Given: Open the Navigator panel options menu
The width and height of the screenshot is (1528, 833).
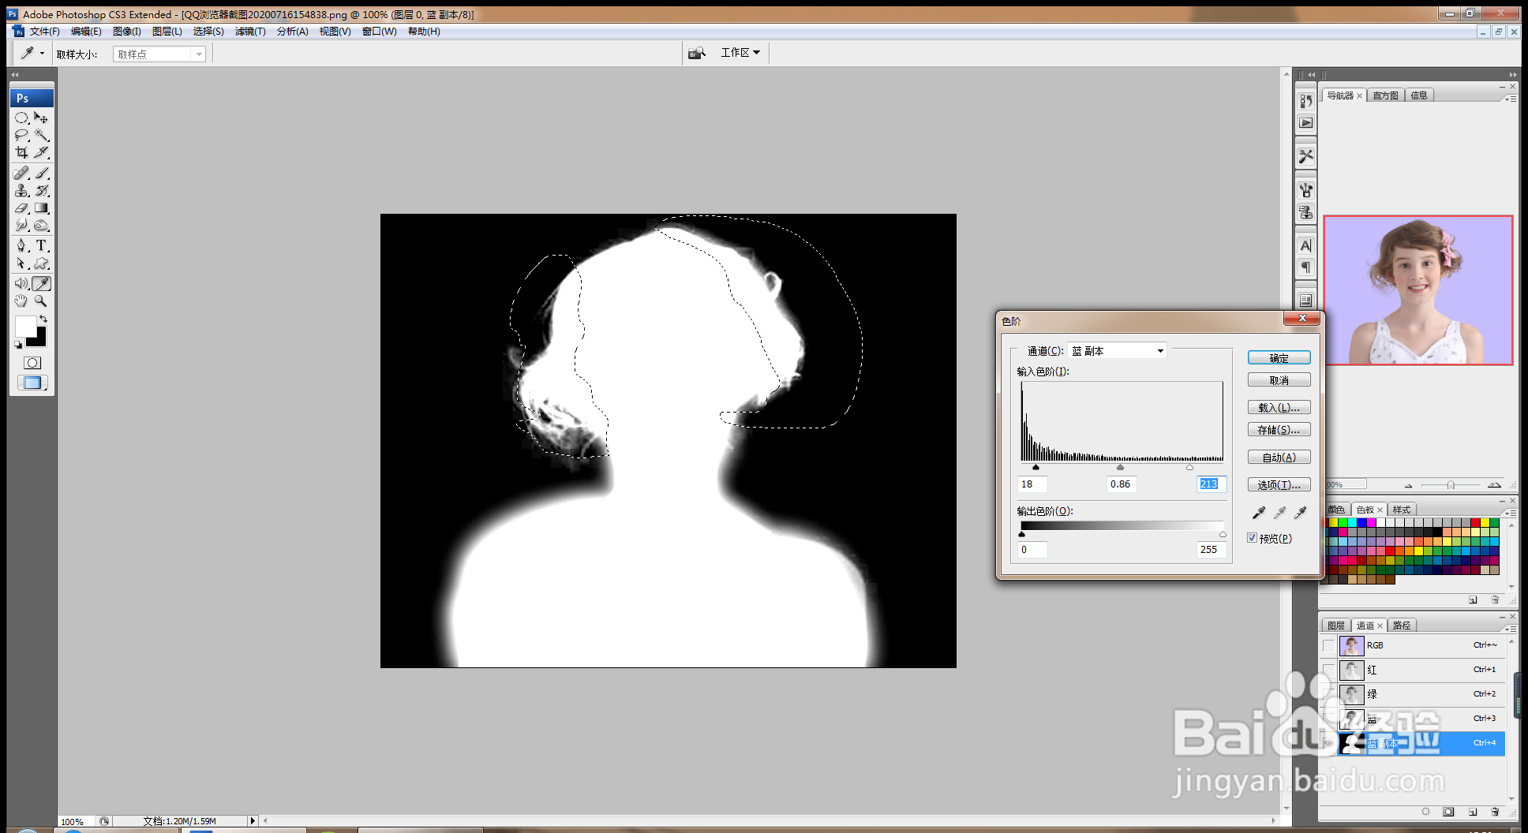Looking at the screenshot, I should pyautogui.click(x=1510, y=99).
